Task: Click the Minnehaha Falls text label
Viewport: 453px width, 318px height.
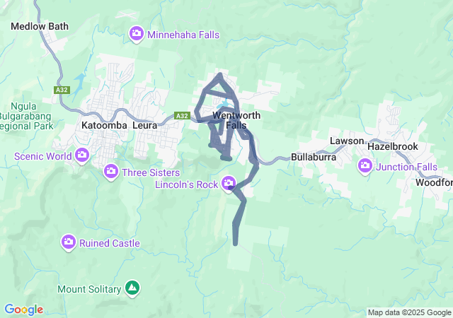Action: pos(183,35)
